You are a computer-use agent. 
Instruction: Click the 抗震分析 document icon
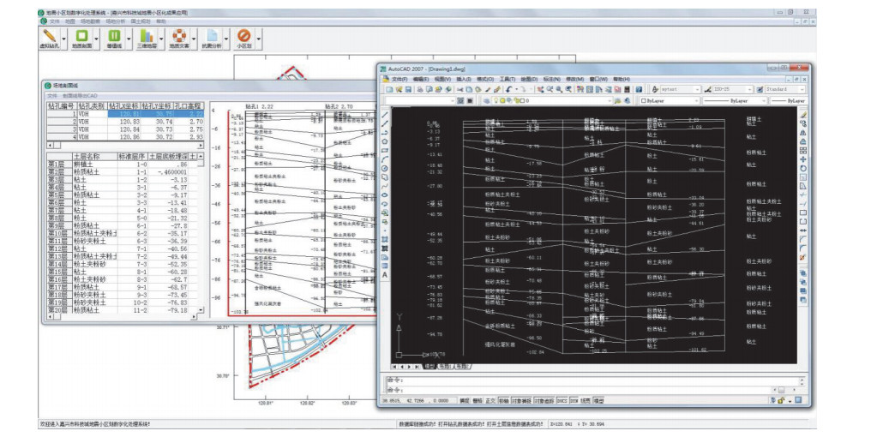(210, 36)
